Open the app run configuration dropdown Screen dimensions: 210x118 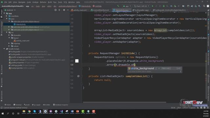[127, 6]
